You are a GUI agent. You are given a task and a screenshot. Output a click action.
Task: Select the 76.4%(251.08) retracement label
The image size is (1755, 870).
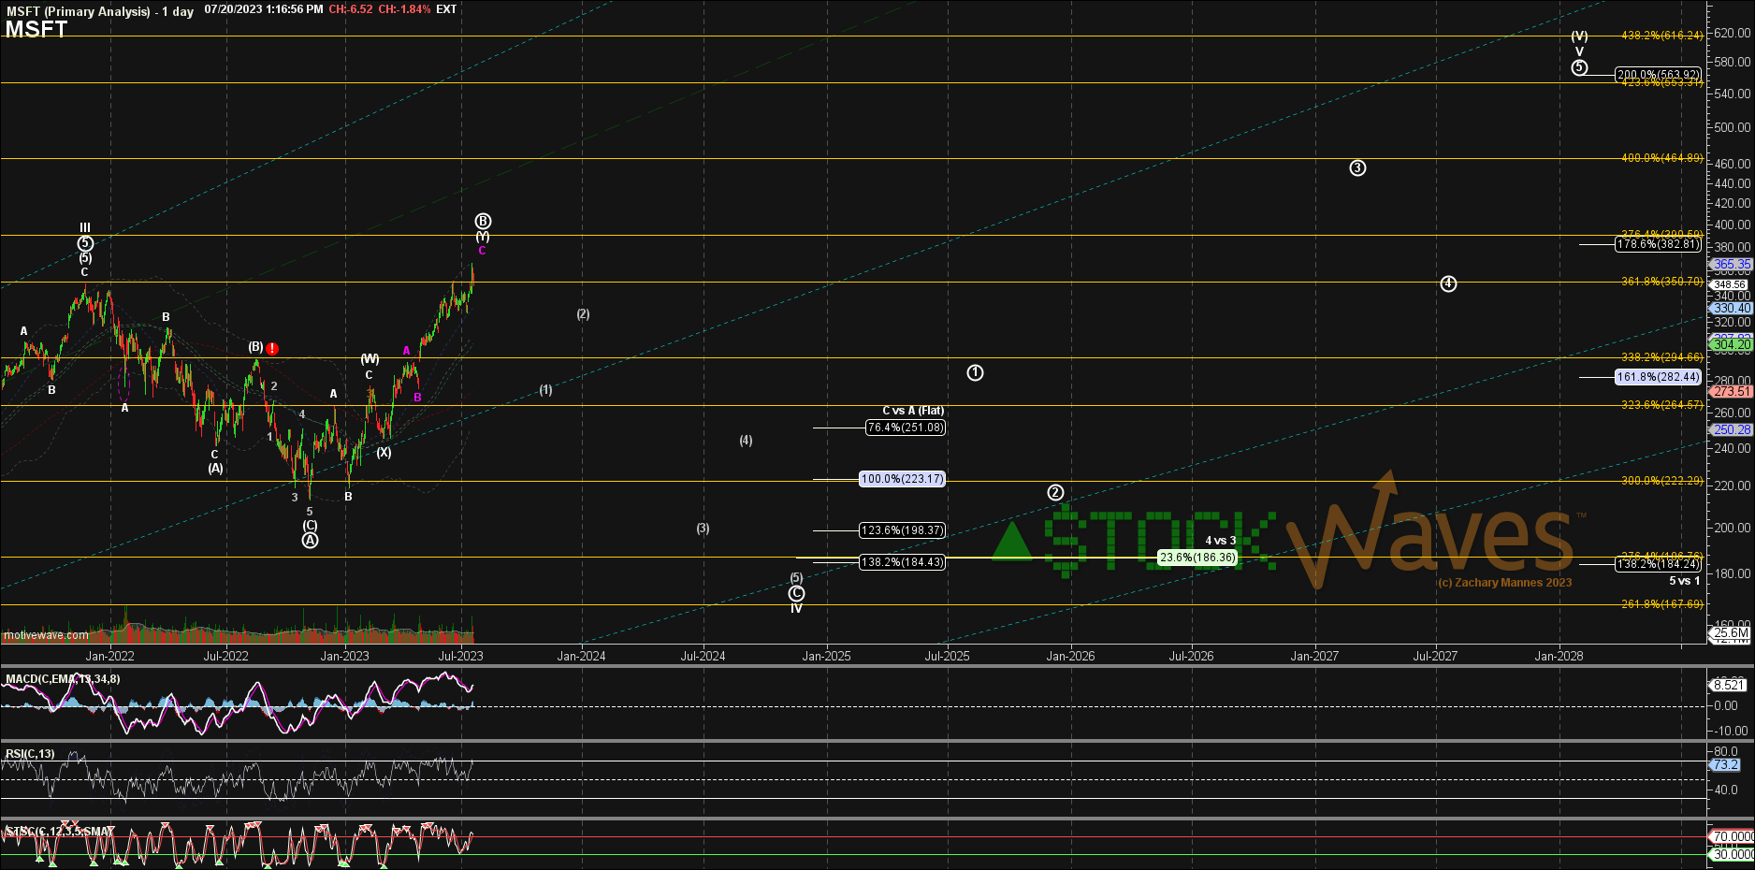click(x=906, y=428)
